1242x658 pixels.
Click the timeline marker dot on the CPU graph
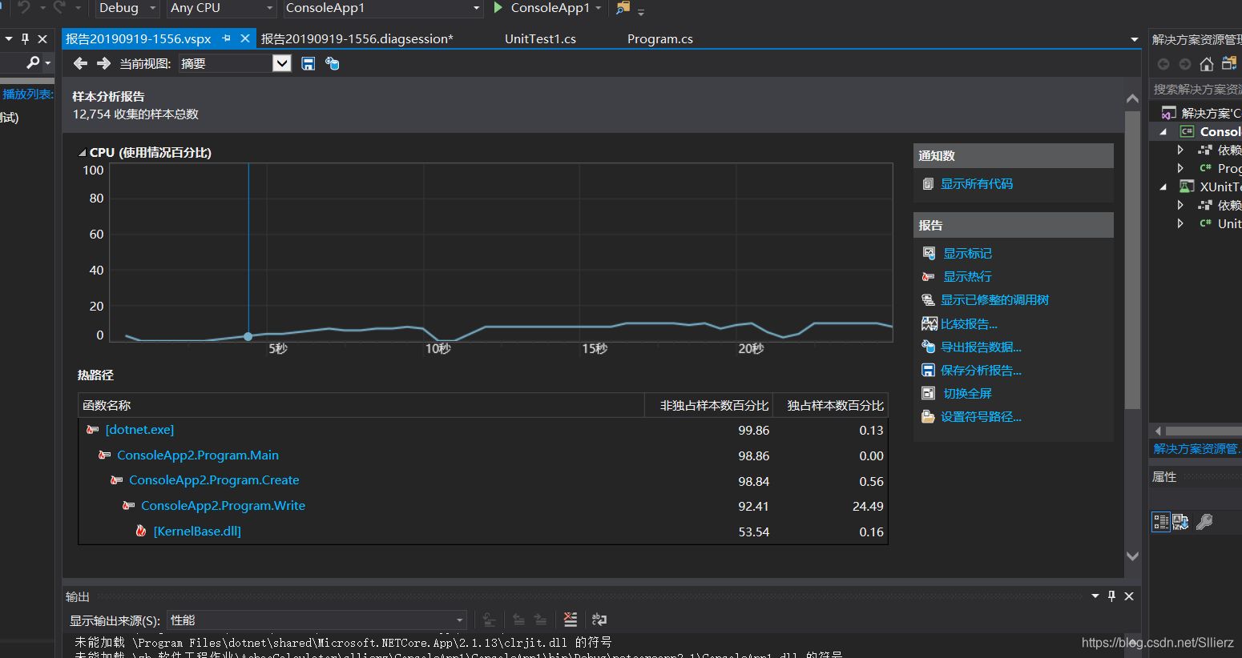[x=248, y=336]
